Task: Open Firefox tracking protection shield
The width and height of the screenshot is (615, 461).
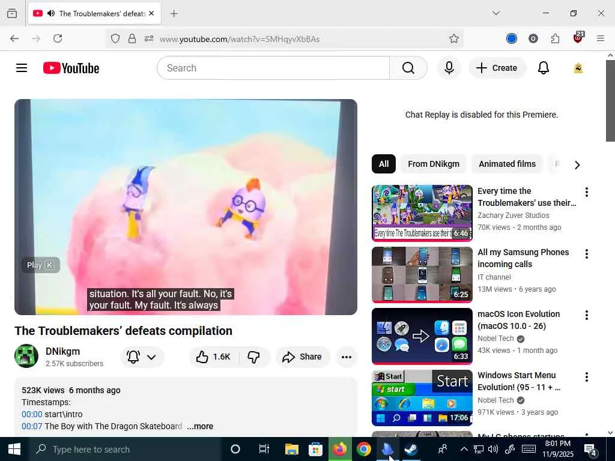Action: pos(115,38)
